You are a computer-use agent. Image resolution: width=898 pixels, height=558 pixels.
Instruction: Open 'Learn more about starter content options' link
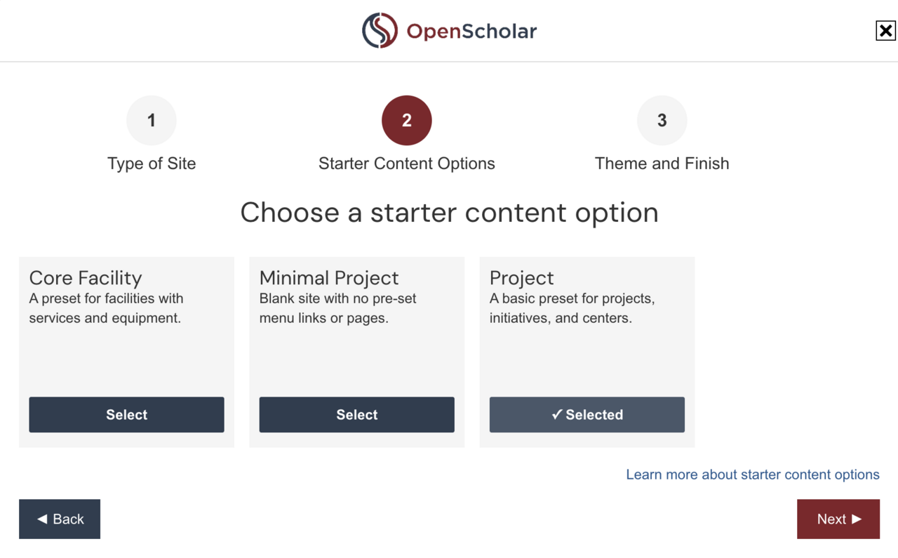coord(752,474)
